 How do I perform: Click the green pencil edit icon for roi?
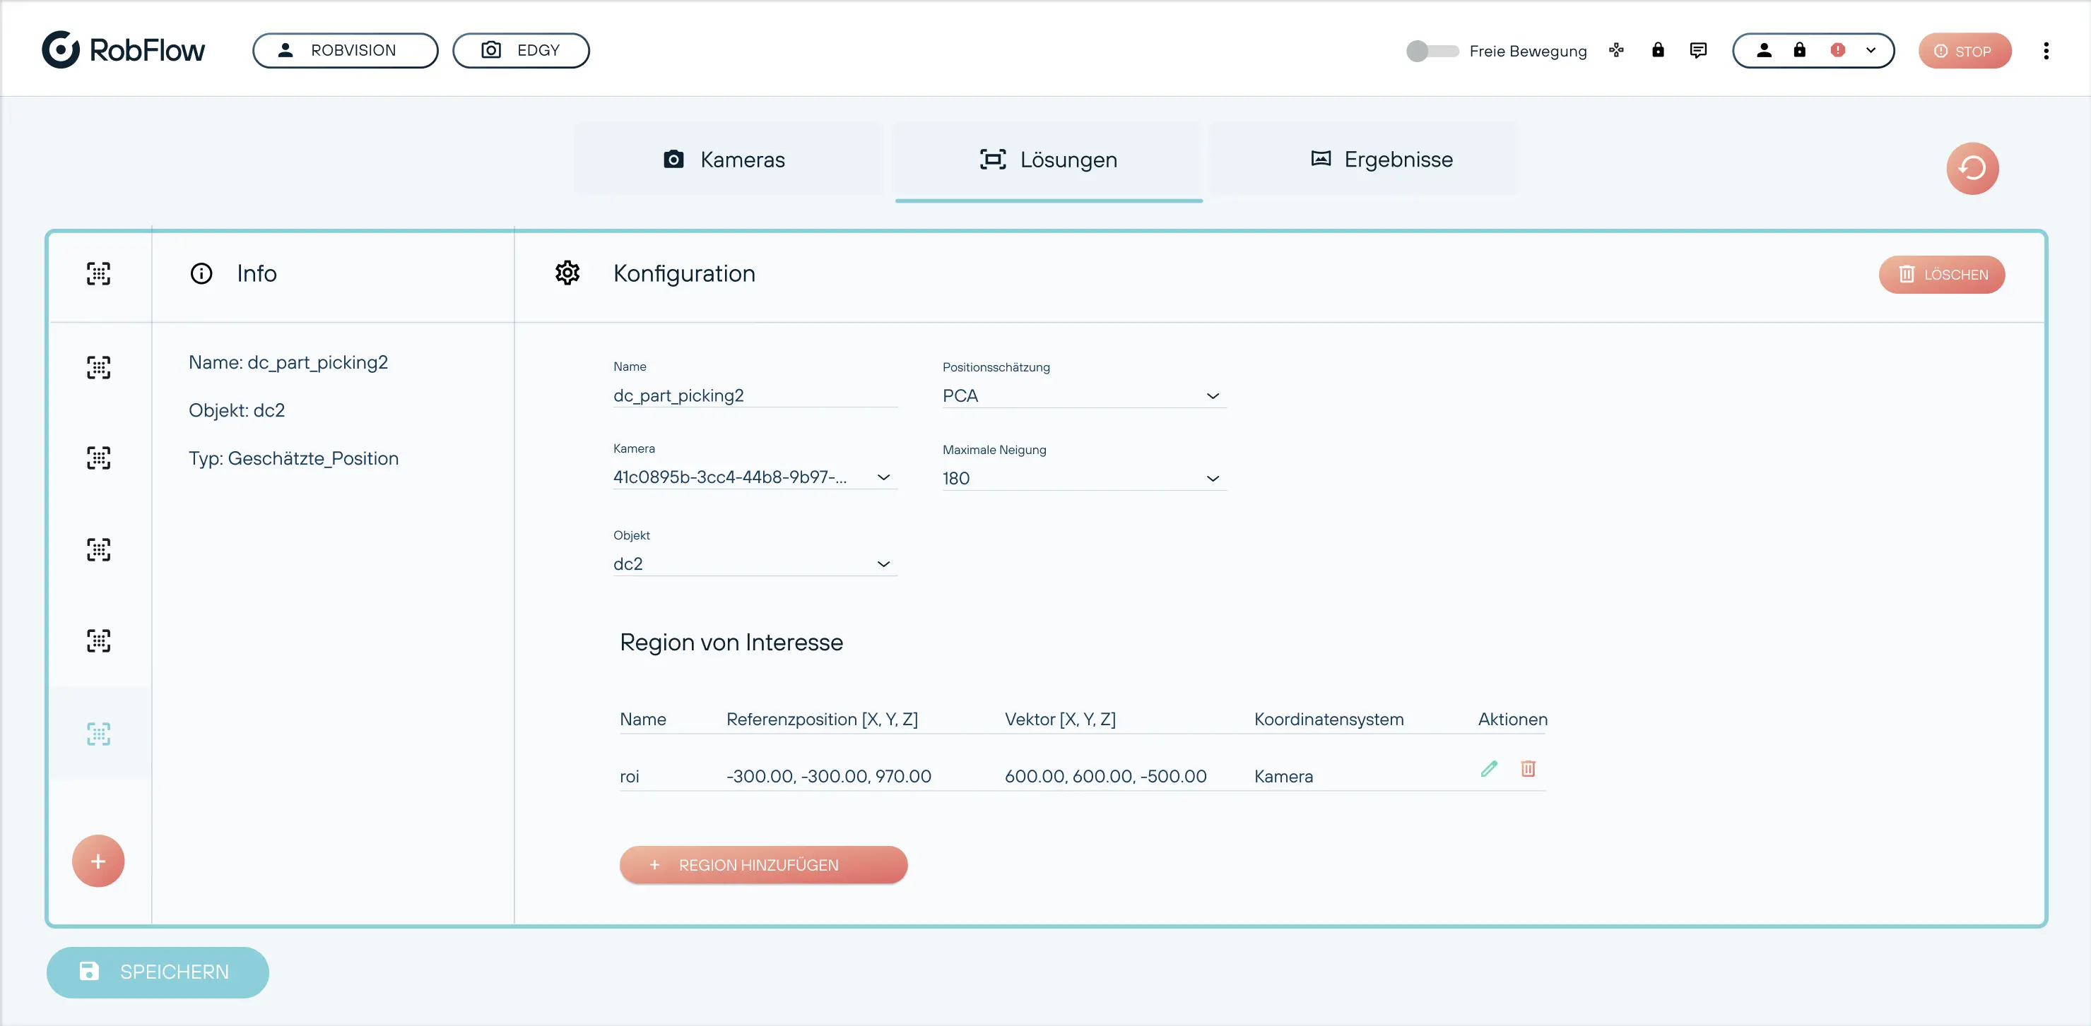1489,769
